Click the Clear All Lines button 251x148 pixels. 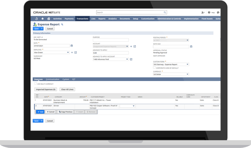tap(67, 90)
